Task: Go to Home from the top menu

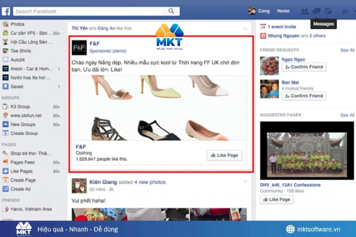Action: coord(283,11)
